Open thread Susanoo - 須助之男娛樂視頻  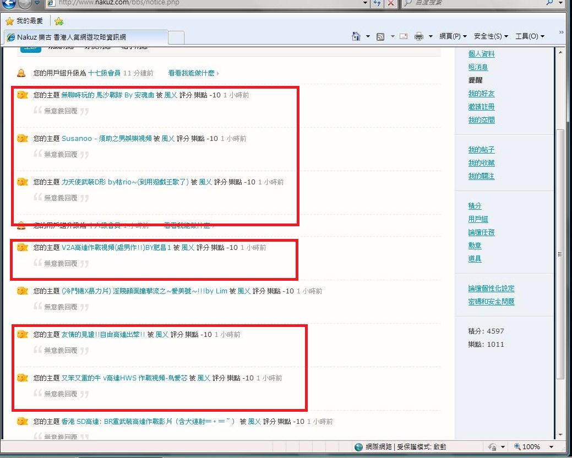pyautogui.click(x=106, y=139)
